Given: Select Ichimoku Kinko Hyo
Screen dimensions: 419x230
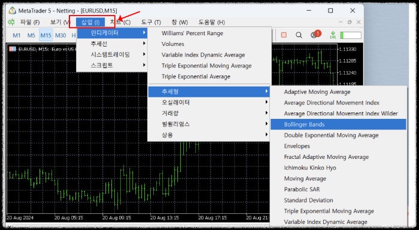Looking at the screenshot, I should [x=310, y=168].
